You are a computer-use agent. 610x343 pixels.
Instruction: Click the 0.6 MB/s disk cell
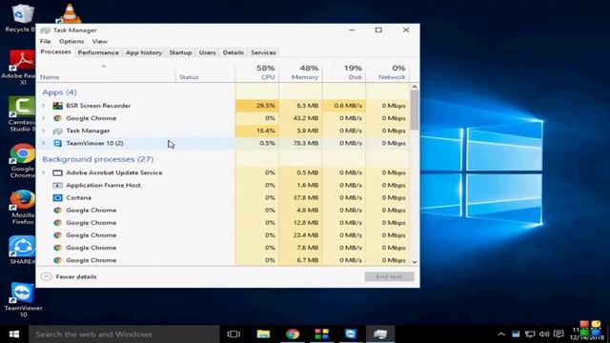point(344,106)
